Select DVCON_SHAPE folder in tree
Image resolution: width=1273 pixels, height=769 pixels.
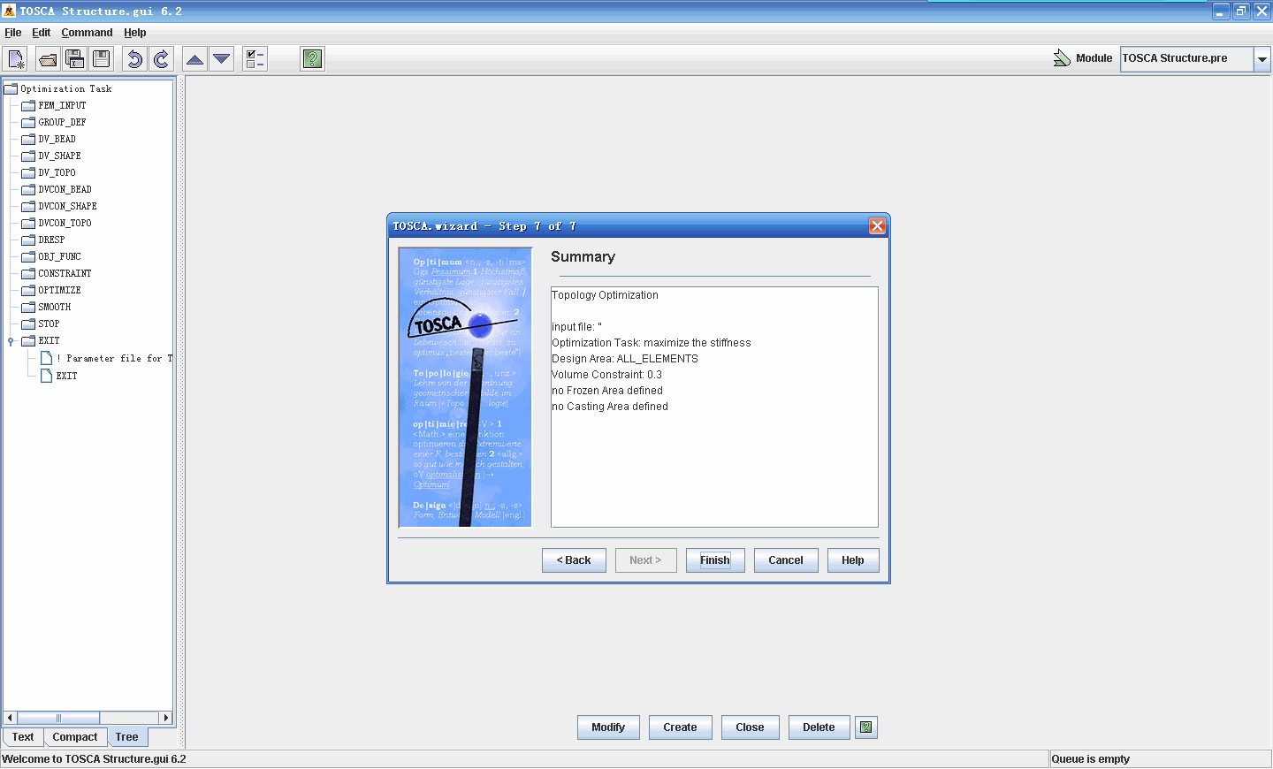click(x=59, y=206)
